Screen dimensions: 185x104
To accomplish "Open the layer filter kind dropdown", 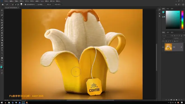I will pos(166,36).
